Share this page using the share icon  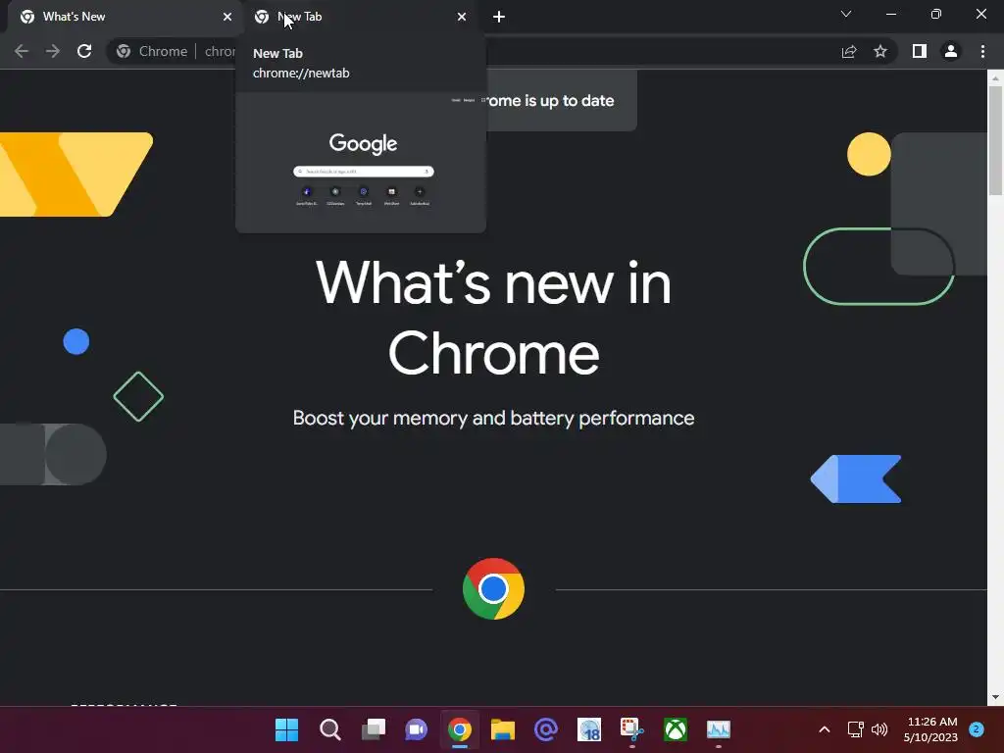(x=849, y=51)
